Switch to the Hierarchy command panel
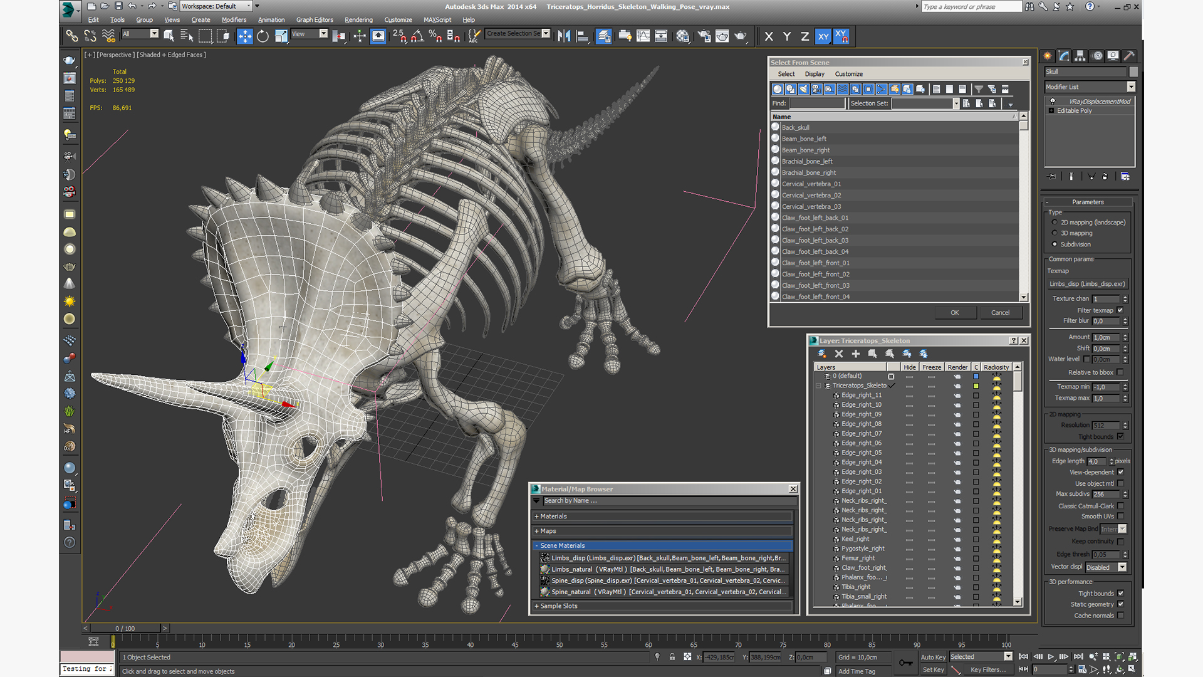This screenshot has height=677, width=1203. pos(1080,56)
